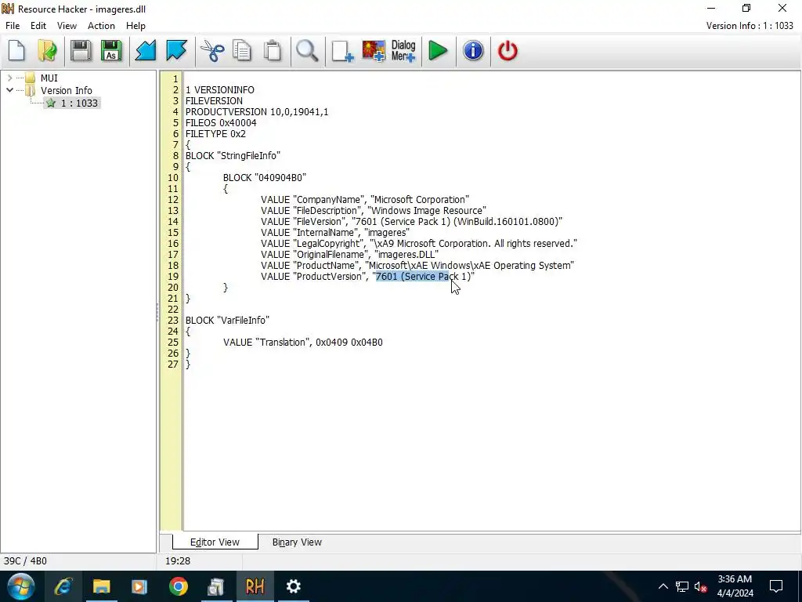Save the file with the floppy disk icon
This screenshot has height=602, width=802.
pos(81,51)
